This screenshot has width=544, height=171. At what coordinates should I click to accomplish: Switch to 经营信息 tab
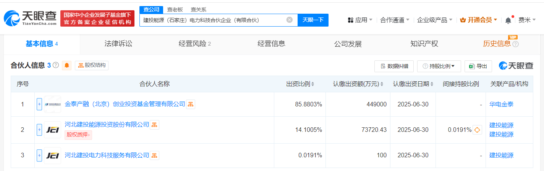coord(271,44)
